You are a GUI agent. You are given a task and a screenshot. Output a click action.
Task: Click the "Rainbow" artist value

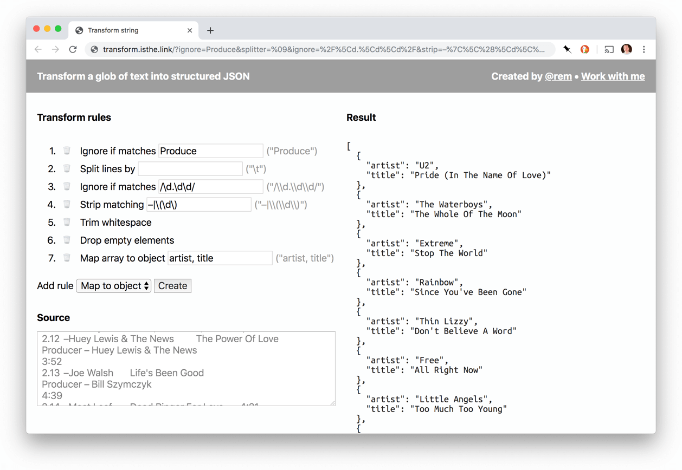[x=439, y=282]
